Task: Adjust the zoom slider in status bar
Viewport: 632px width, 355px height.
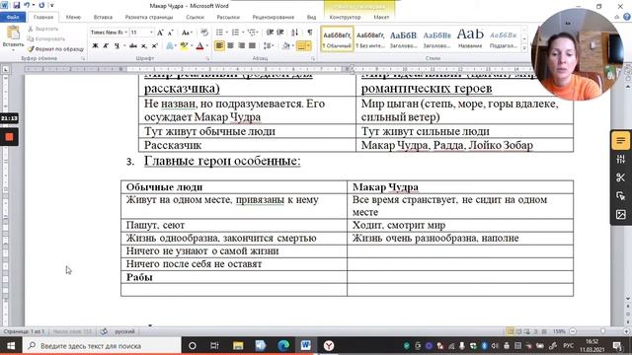Action: point(602,331)
